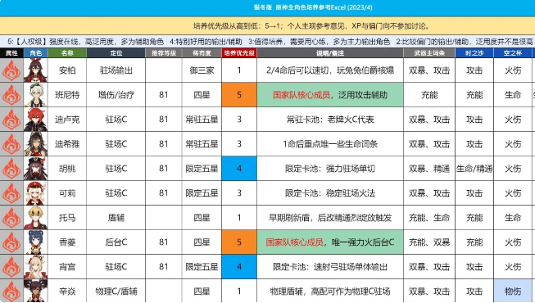This screenshot has height=303, width=535.
Task: Click the Pyro element icon in 可莉's row
Action: (x=11, y=193)
